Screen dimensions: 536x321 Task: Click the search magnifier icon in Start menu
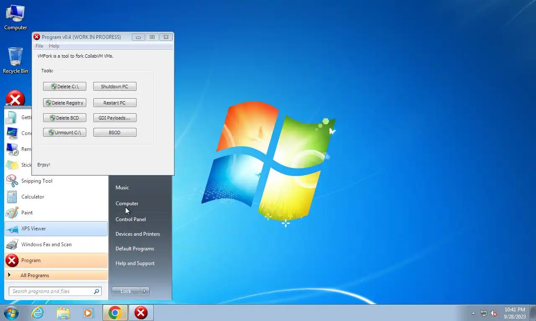[x=96, y=291]
